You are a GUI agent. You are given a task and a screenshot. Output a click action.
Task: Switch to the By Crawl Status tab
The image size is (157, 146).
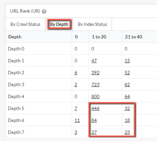25,24
